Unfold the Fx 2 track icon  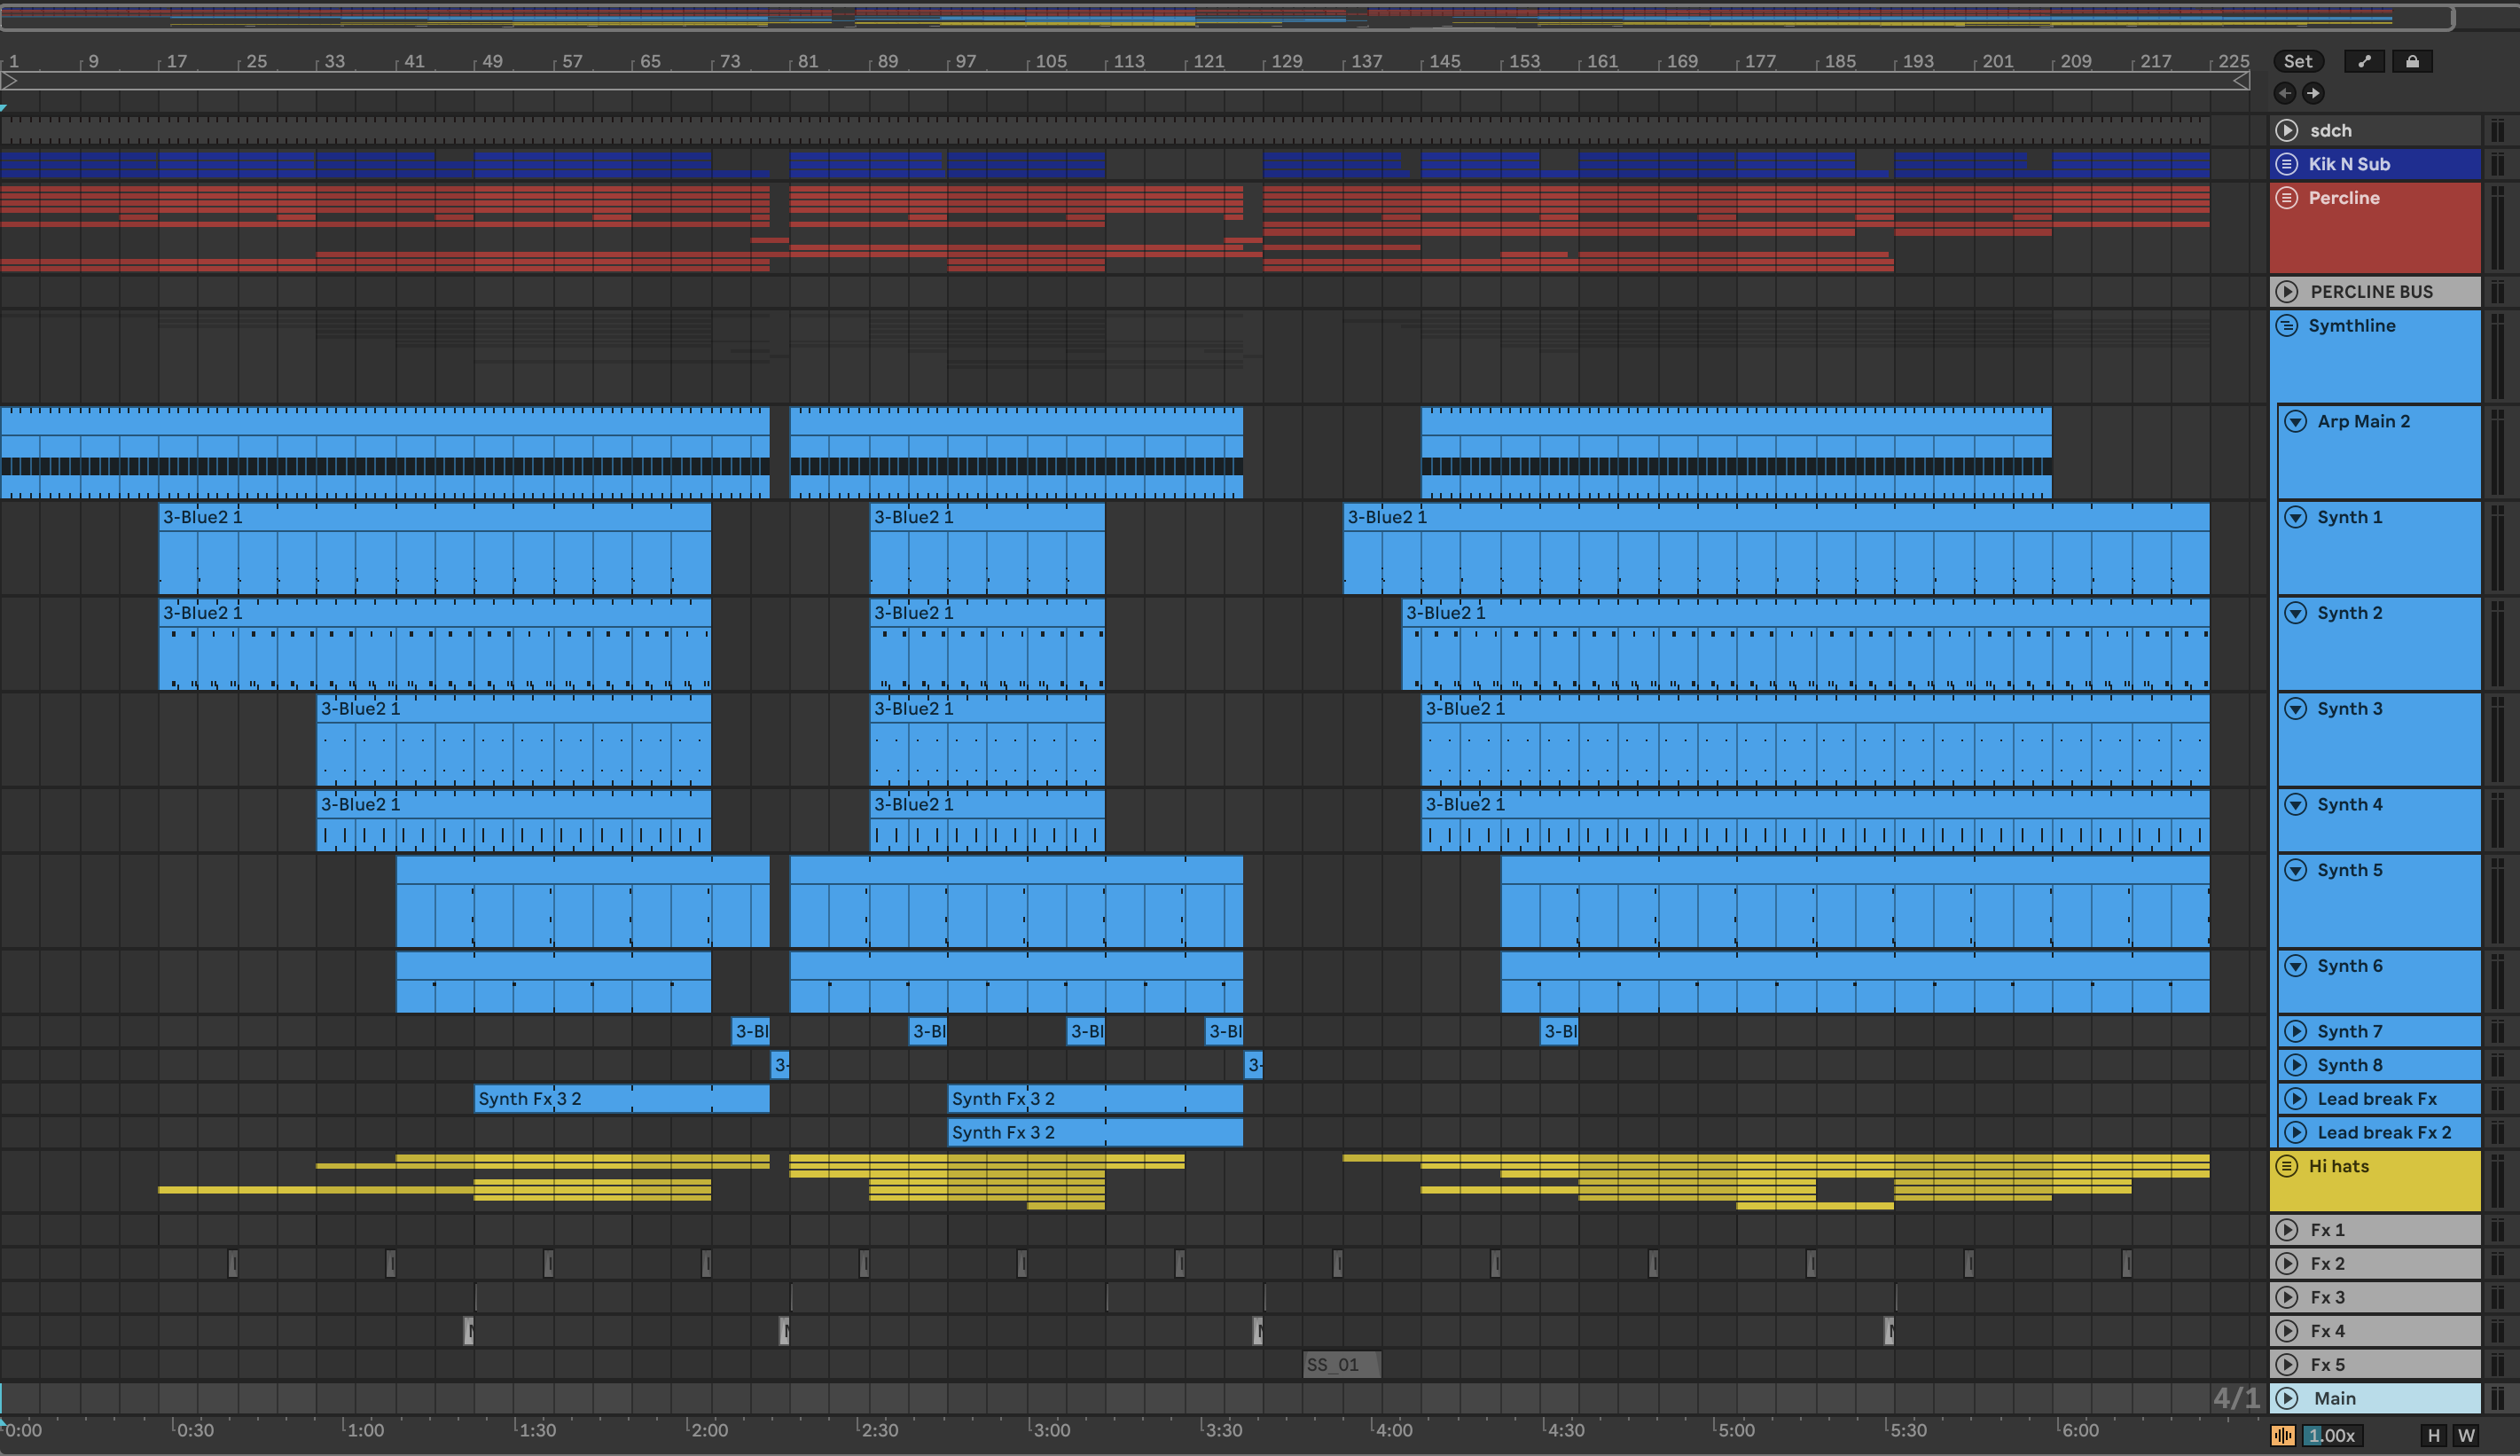tap(2287, 1264)
